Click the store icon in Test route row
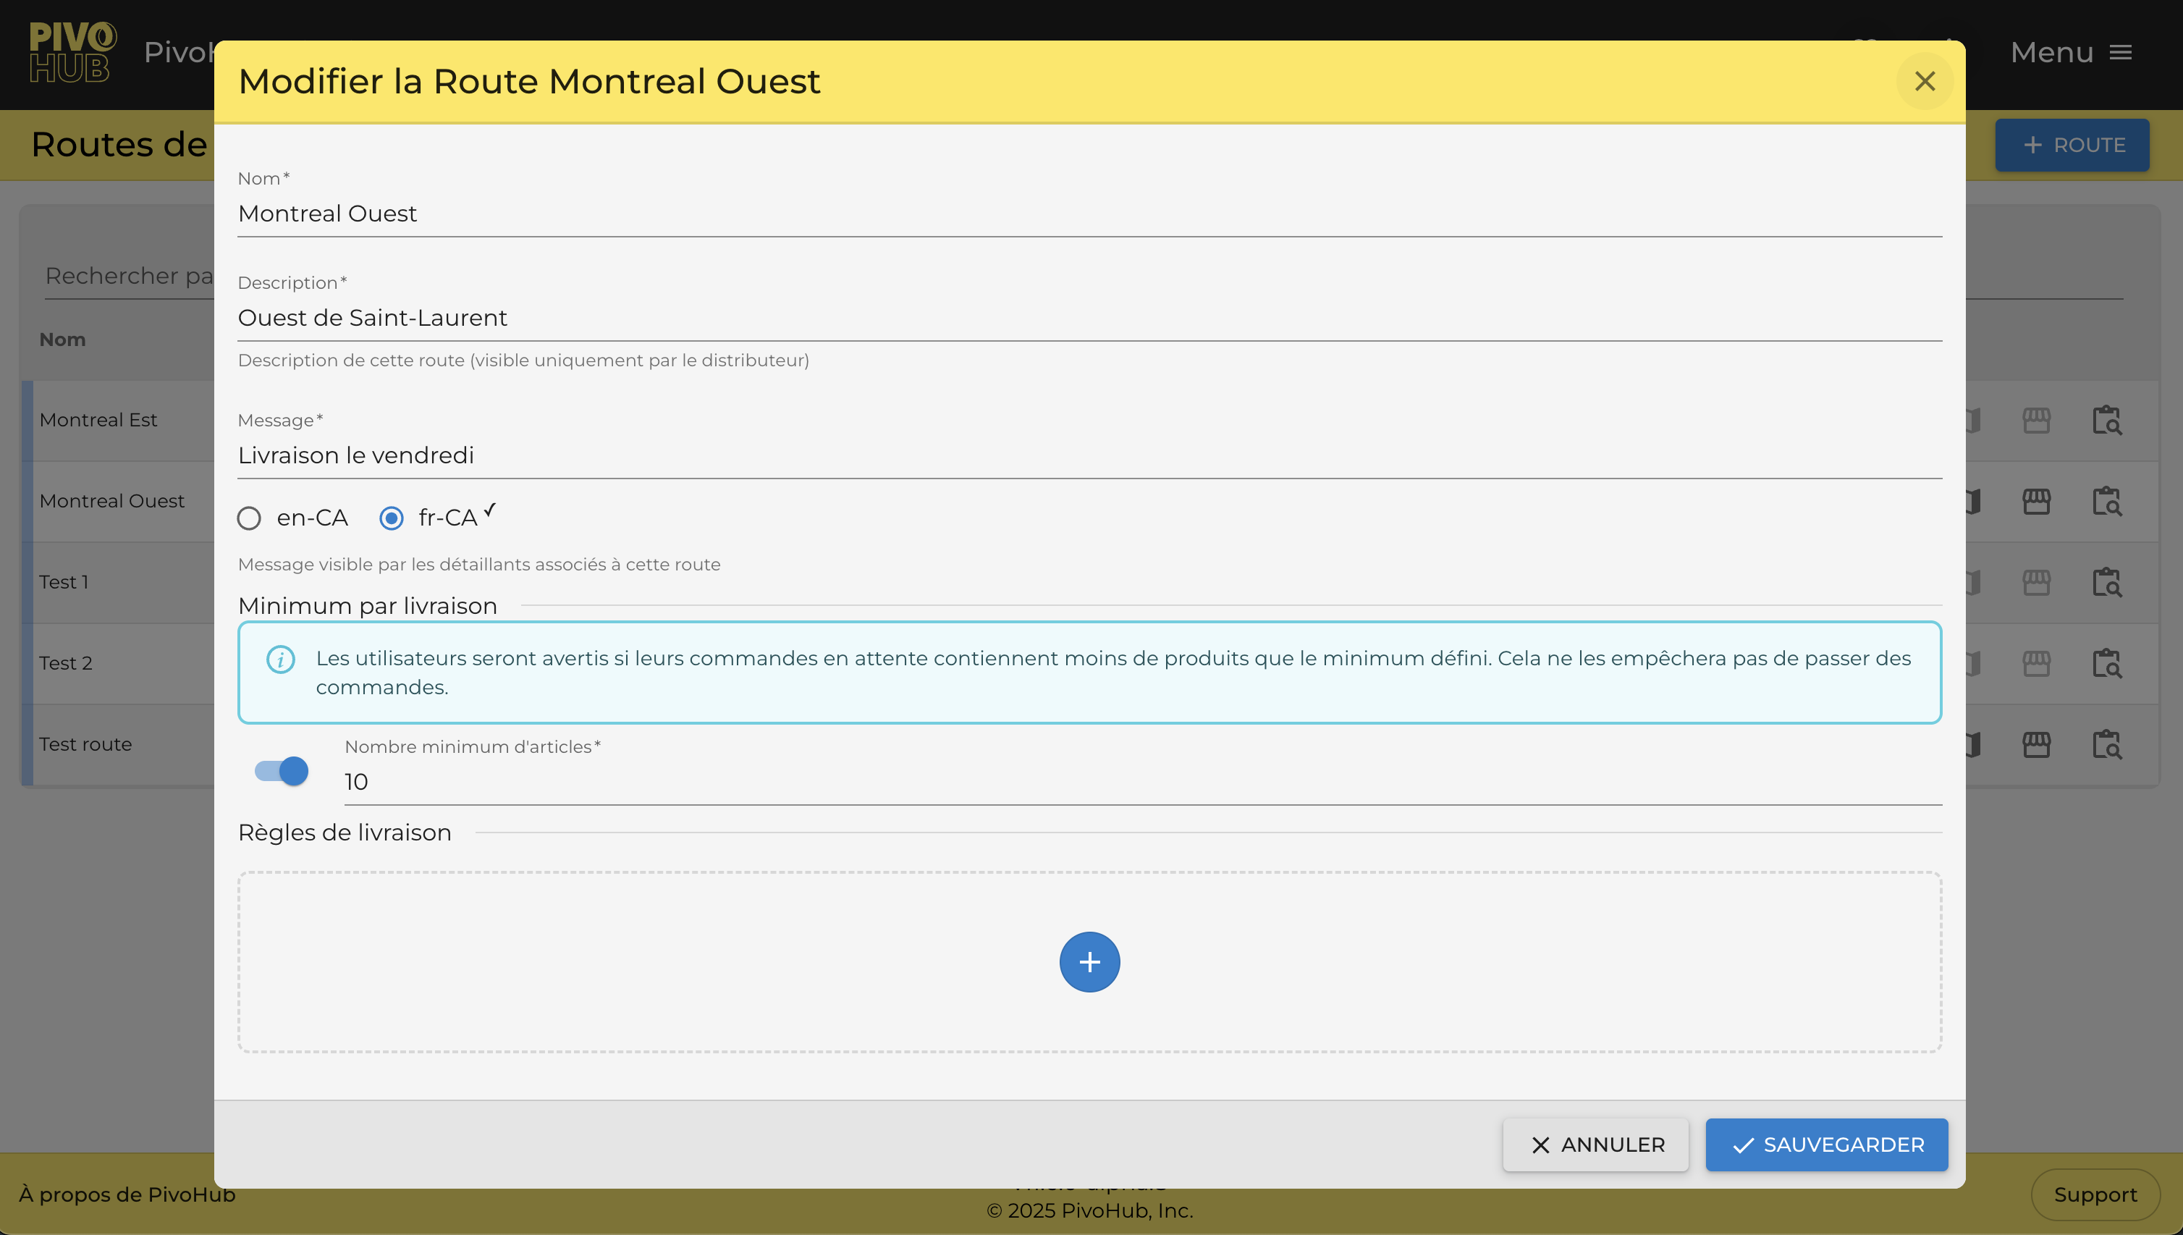Screen dimensions: 2183x1235 coord(2036,744)
